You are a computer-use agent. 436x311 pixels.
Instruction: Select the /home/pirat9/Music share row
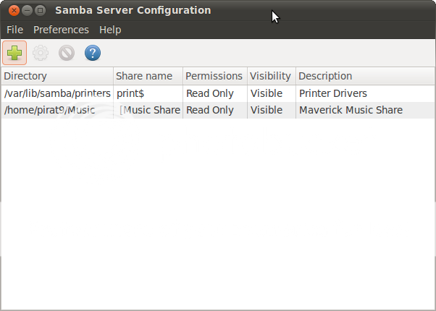(x=218, y=110)
